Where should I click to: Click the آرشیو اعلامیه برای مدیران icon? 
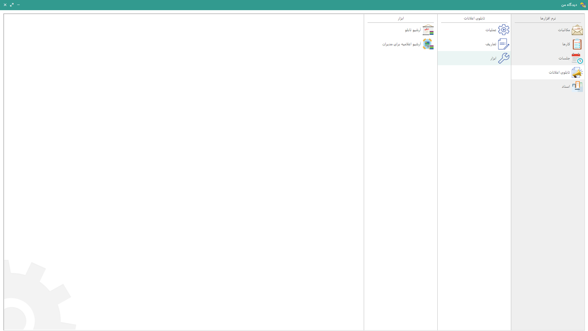pyautogui.click(x=428, y=44)
